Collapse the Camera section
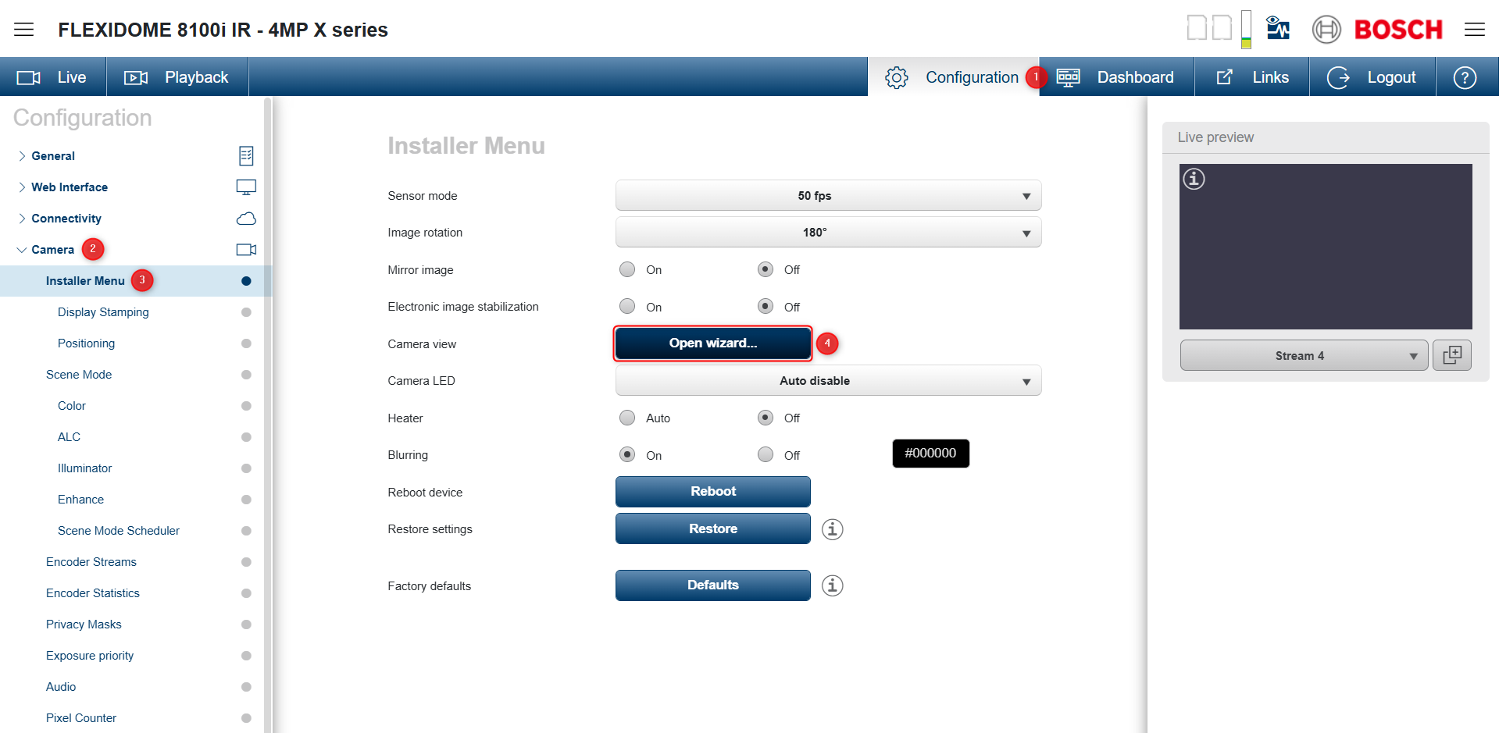 [x=22, y=250]
